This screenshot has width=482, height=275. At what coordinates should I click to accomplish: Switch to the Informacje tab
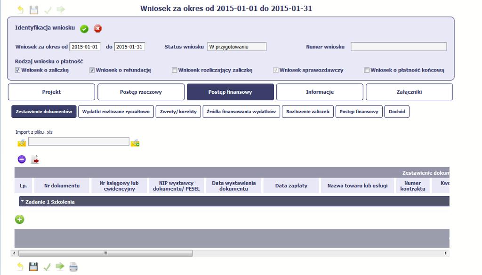pos(320,92)
